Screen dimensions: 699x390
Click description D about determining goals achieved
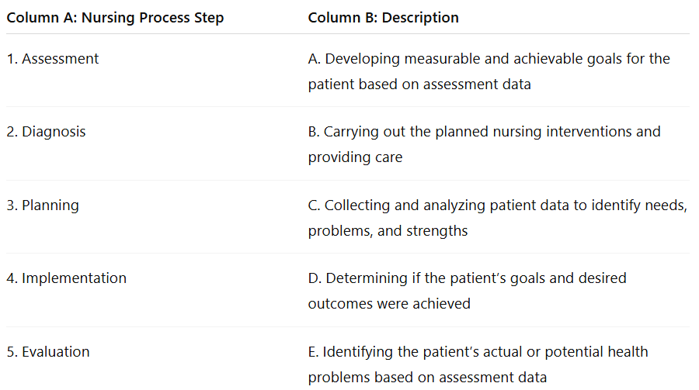pos(468,291)
